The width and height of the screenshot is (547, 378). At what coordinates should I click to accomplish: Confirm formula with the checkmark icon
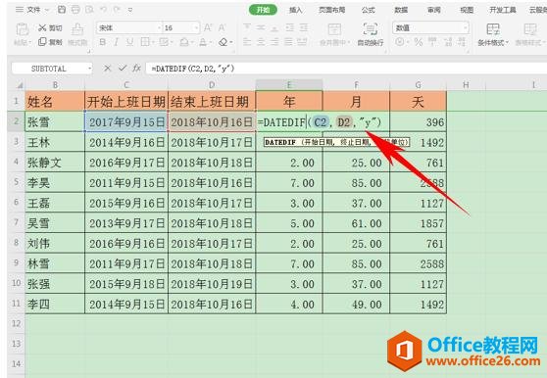click(122, 69)
